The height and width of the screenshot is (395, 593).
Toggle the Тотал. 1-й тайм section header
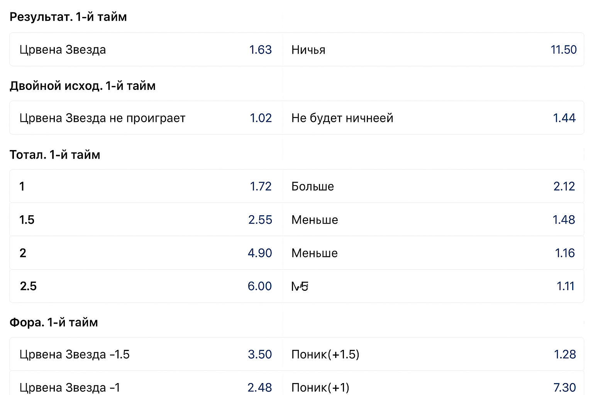(x=55, y=155)
